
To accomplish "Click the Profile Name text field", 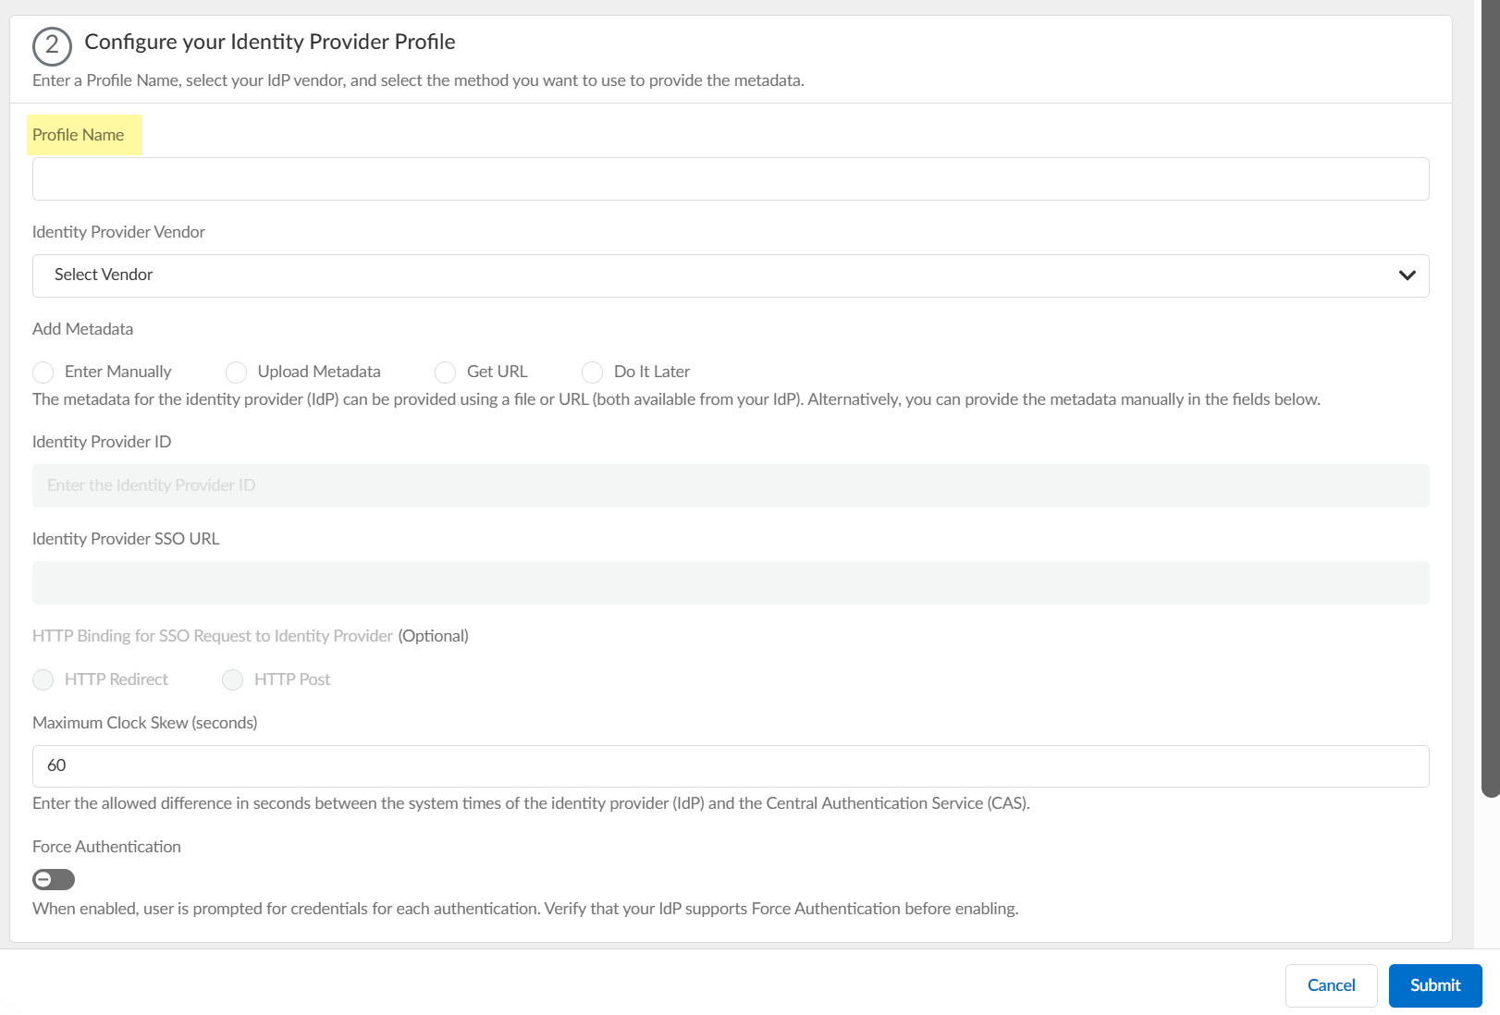I will pos(730,178).
